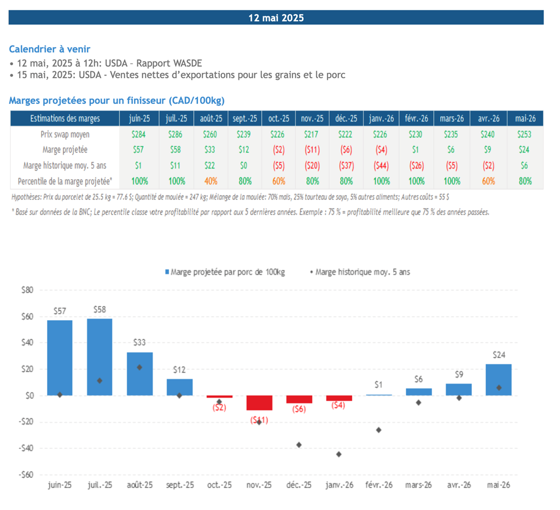This screenshot has width=560, height=510.
Task: Click the 'mai-26' column header in table
Action: [525, 118]
